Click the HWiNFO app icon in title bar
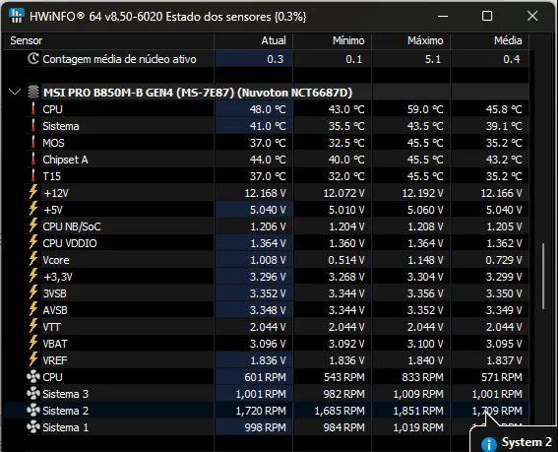Viewport: 558px width, 452px height. pos(17,16)
